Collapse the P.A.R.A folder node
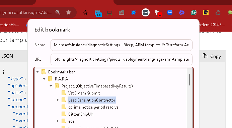The image size is (232, 128). [x=44, y=79]
